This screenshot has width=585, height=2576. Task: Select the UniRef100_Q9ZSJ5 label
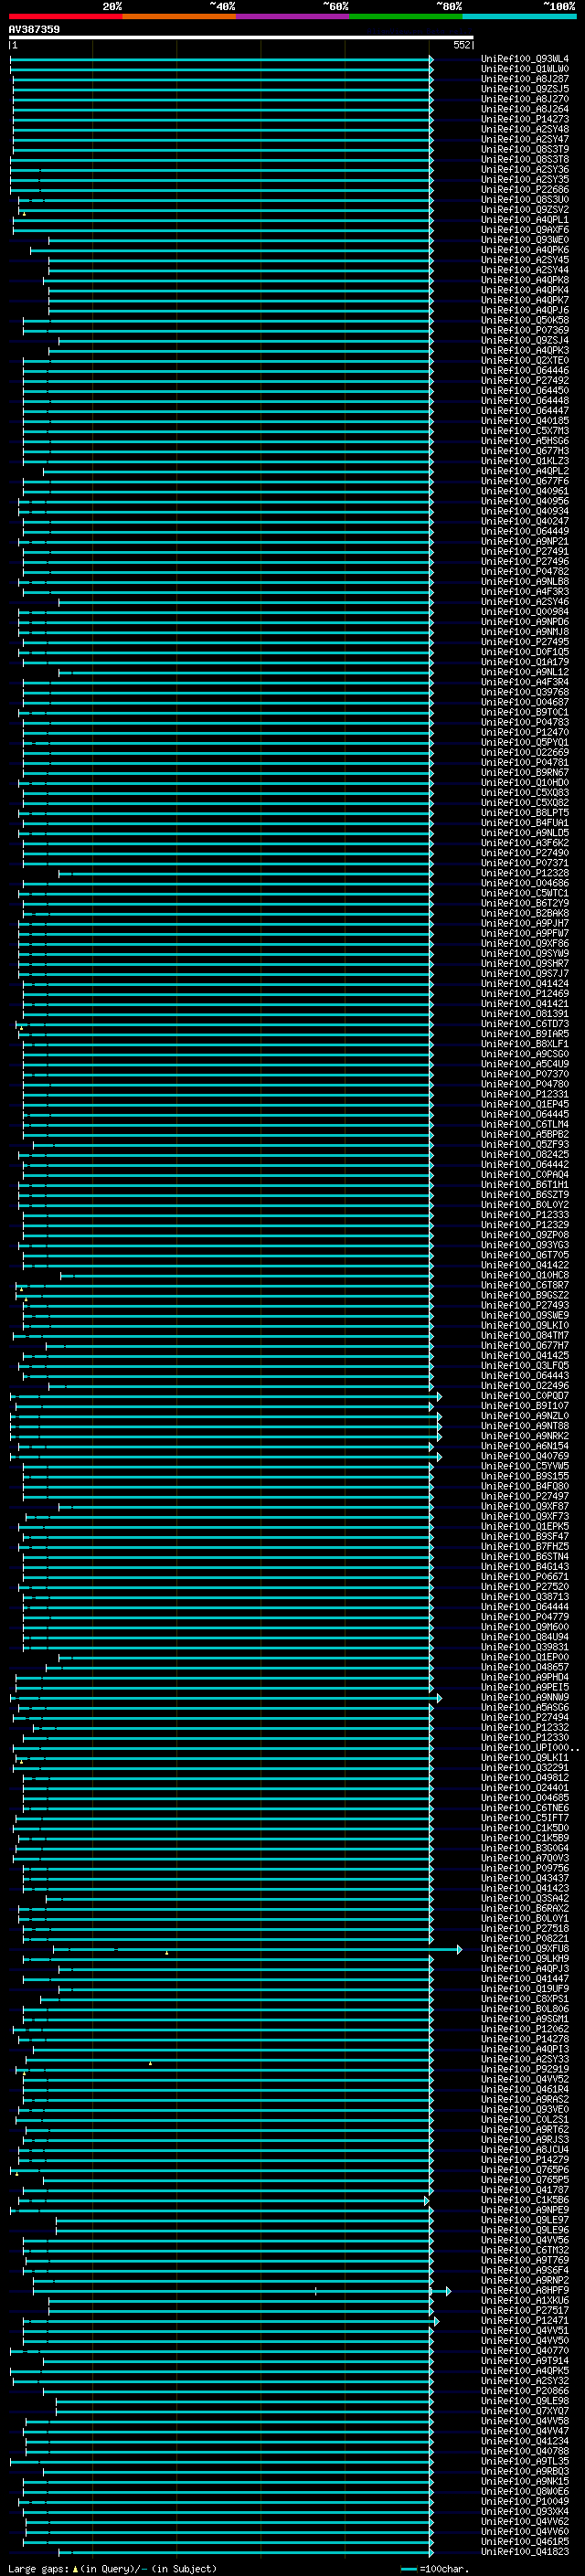coord(525,89)
